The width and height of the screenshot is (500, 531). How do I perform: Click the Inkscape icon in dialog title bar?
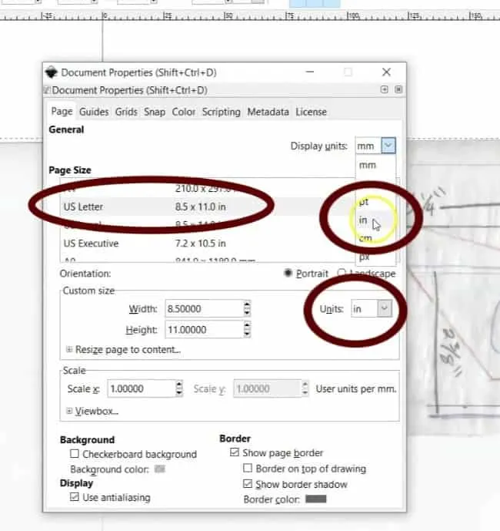[52, 72]
